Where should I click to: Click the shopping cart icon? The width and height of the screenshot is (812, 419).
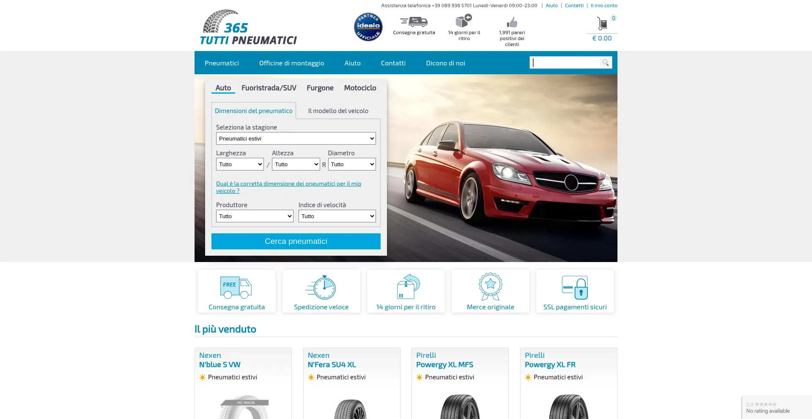click(602, 23)
